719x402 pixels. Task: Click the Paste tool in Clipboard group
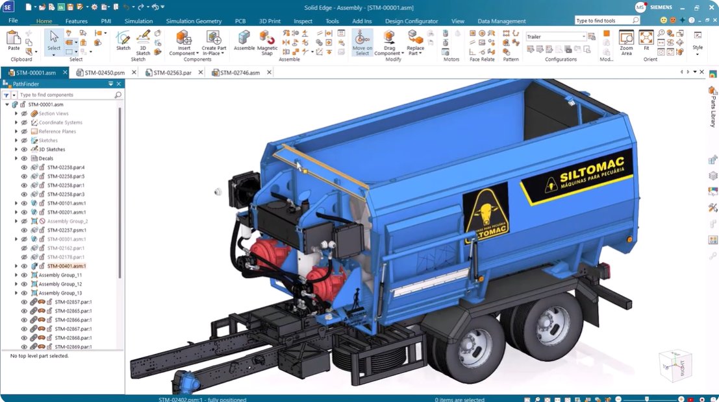pyautogui.click(x=13, y=40)
